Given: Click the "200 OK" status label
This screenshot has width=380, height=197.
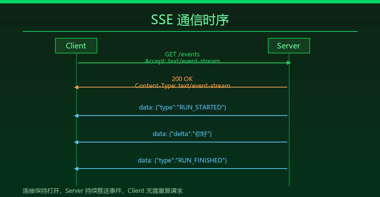Looking at the screenshot, I should [x=182, y=79].
